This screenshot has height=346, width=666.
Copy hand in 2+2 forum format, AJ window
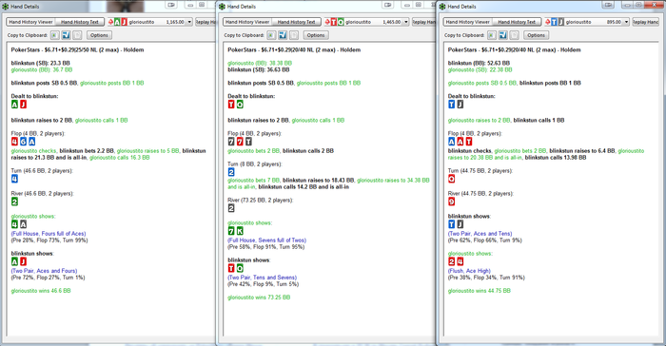66,35
